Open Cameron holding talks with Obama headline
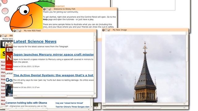198x111 pixels. pos(26,103)
